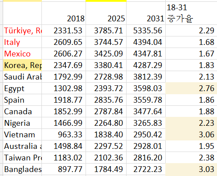
Task: Select the Taiwan Province country cell
Action: tap(22, 158)
